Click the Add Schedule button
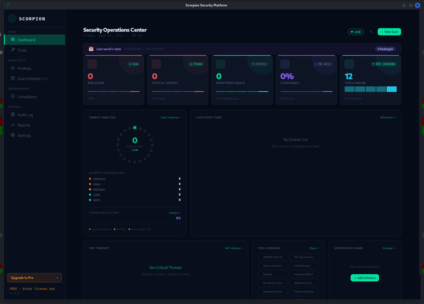Screen dimensions: 424x304 (365, 278)
